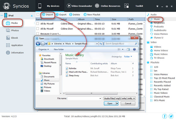This screenshot has width=176, height=120.
Task: Switch to Video Downloader tab
Action: pyautogui.click(x=79, y=6)
